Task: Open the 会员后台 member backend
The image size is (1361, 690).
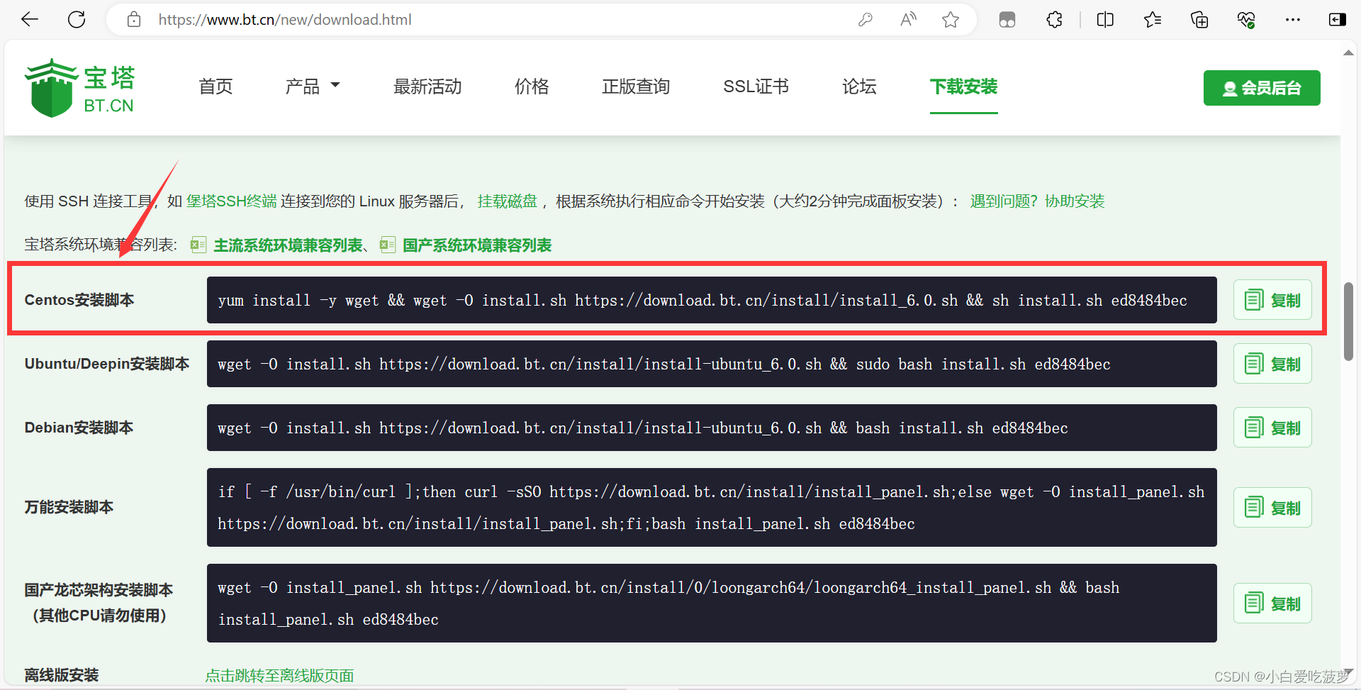Action: [1261, 88]
